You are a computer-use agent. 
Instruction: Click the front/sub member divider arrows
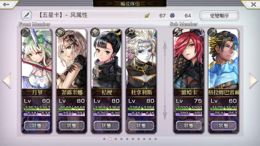click(x=165, y=81)
